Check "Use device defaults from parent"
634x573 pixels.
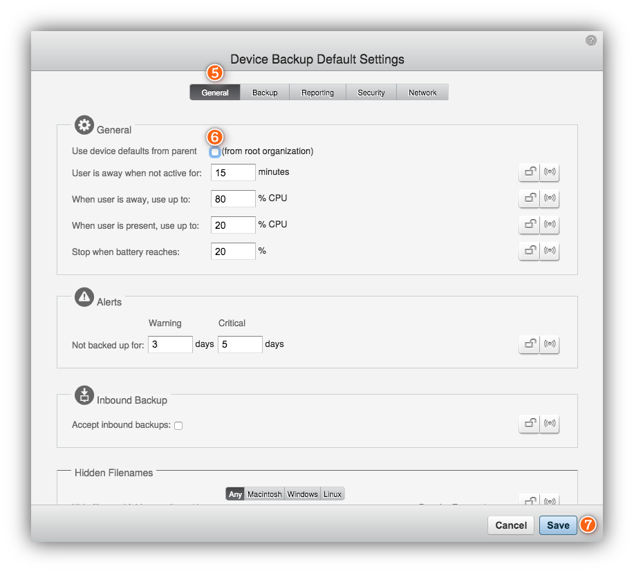(214, 151)
